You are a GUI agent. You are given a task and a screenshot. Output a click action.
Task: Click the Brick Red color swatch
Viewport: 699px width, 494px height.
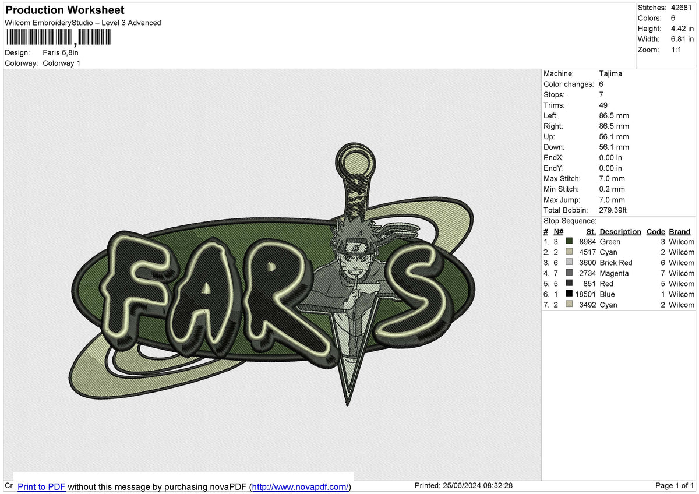569,263
